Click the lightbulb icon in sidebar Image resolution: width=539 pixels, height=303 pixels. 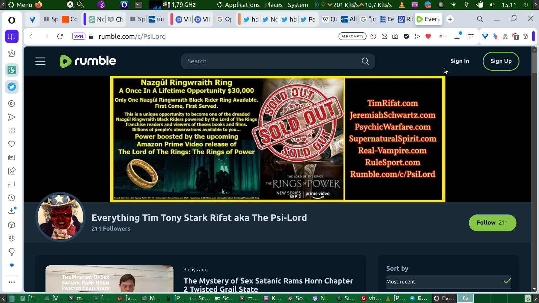pyautogui.click(x=12, y=252)
